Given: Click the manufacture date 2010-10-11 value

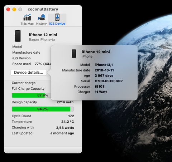Looking at the screenshot, I should pyautogui.click(x=104, y=70).
